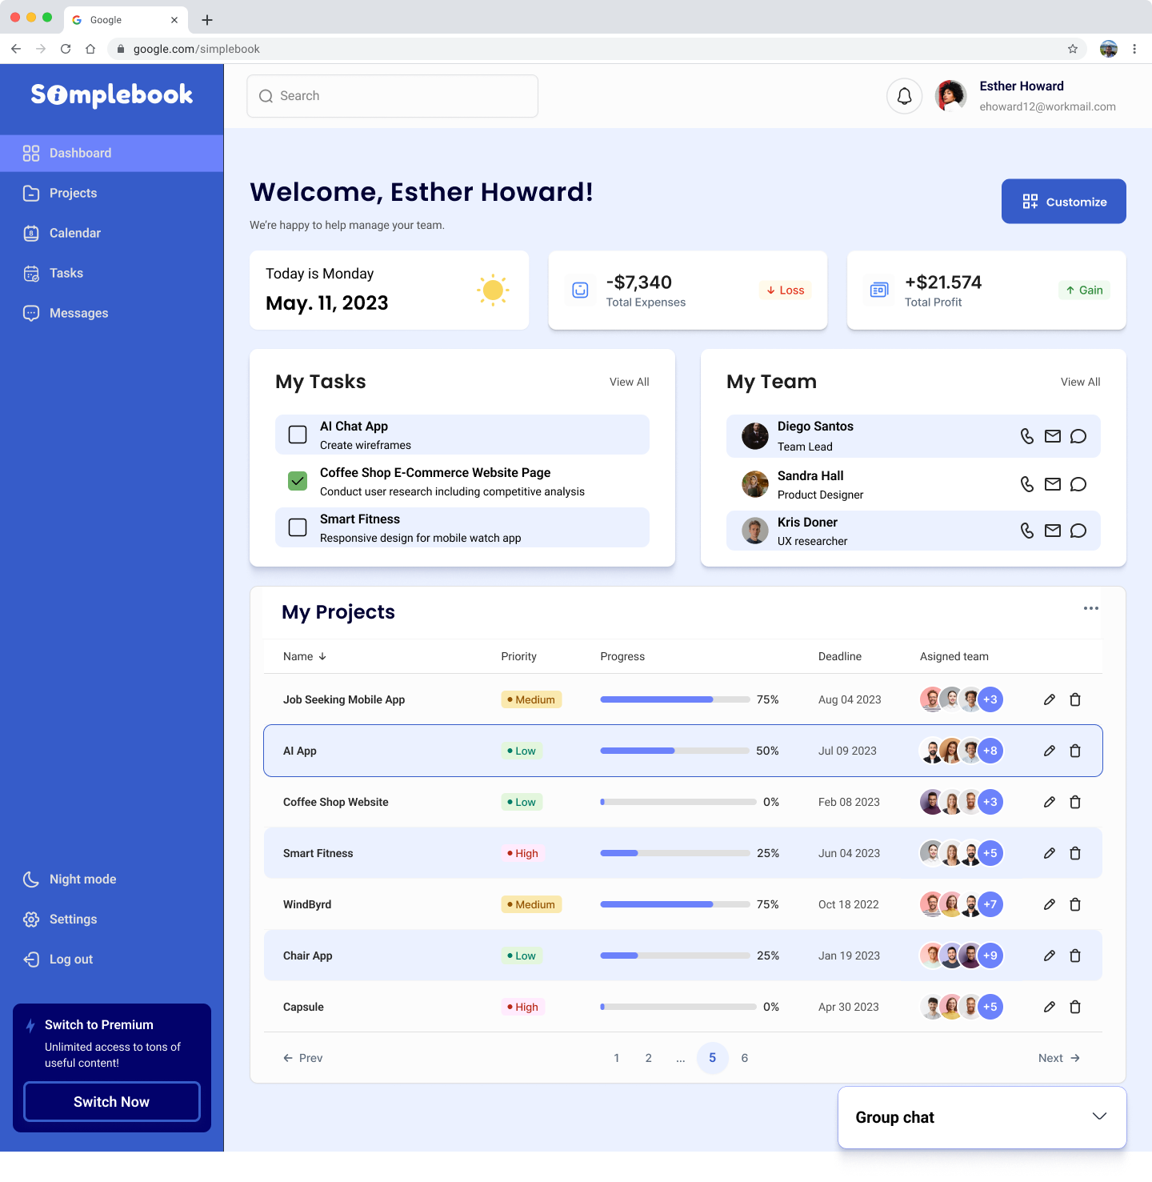
Task: Delete the Smart Fitness project row
Action: pyautogui.click(x=1075, y=853)
